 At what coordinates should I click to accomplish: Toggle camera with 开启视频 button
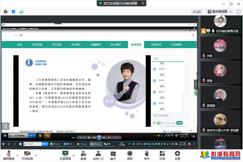(27, 156)
